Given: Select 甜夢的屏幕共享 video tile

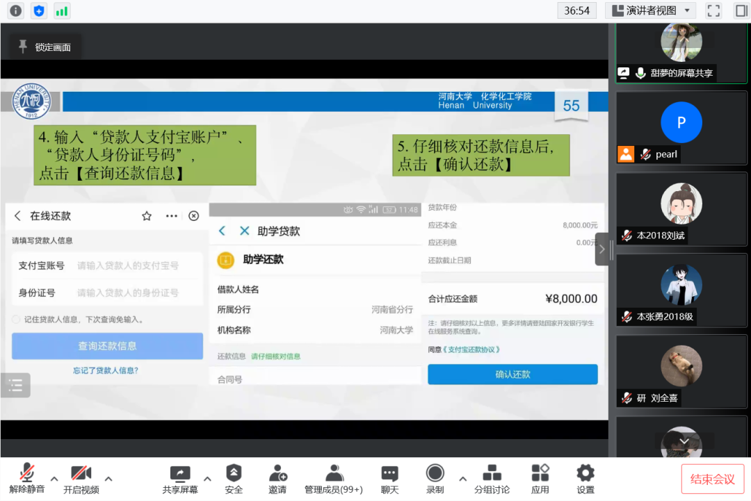Looking at the screenshot, I should (681, 53).
